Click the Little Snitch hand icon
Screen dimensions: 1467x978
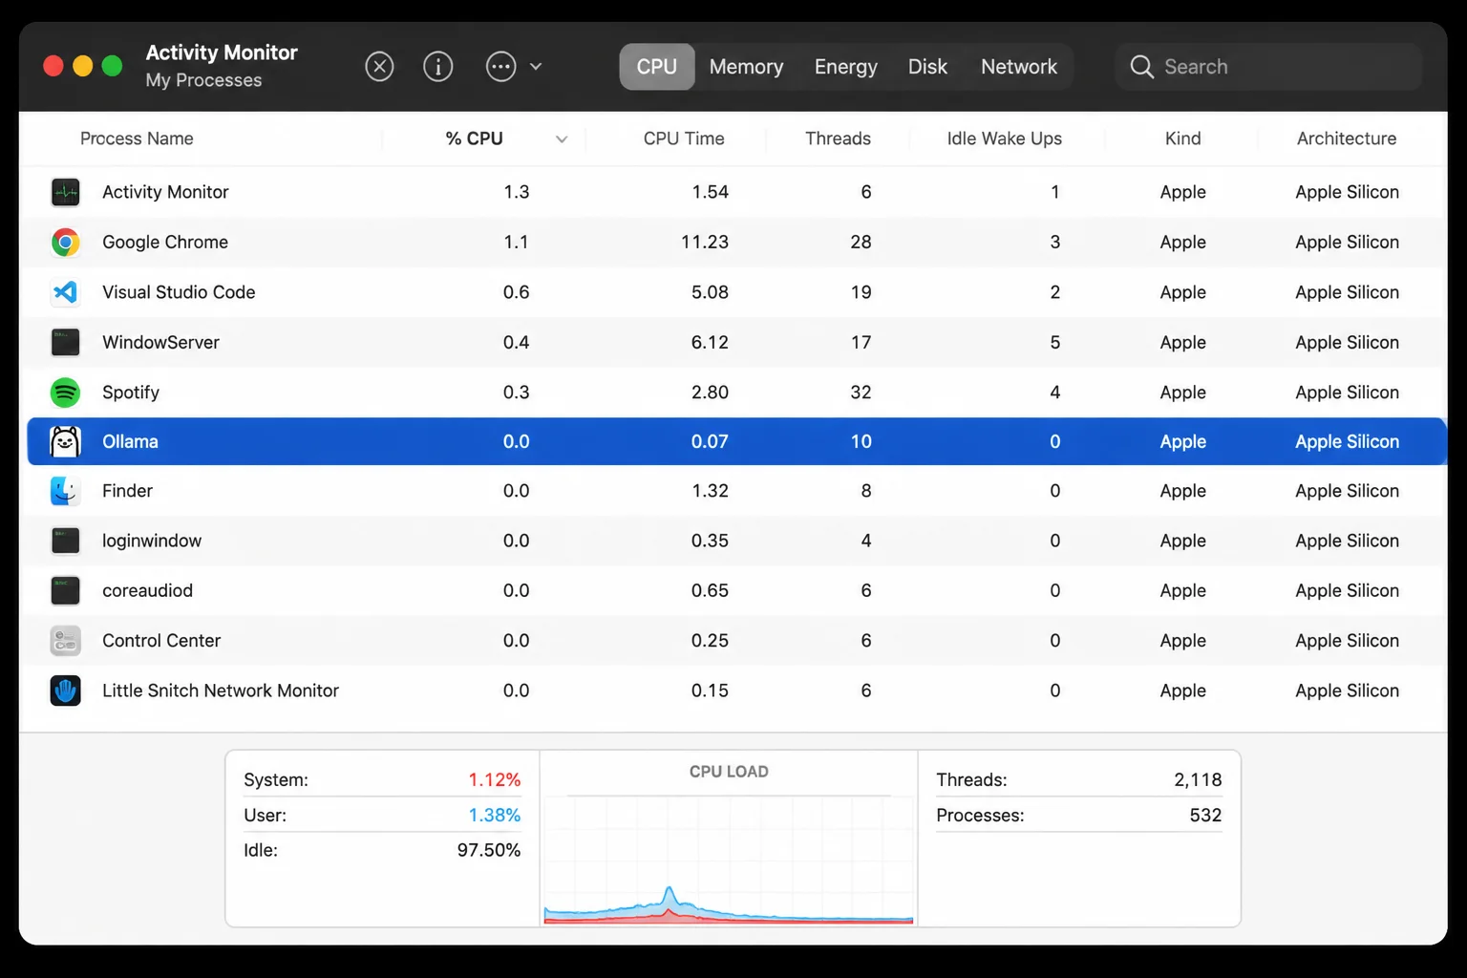point(65,691)
